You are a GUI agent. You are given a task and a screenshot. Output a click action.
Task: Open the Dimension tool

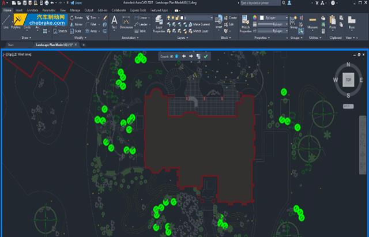pyautogui.click(x=127, y=22)
